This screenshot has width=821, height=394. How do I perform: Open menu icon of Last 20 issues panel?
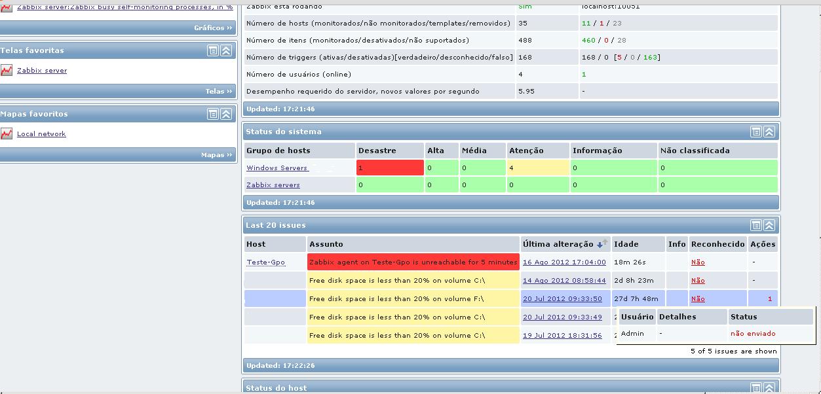(x=756, y=225)
